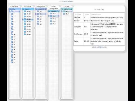The height and width of the screenshot is (101, 135).
Task: Click the icon next to section I80-I89
Action: 25,32
